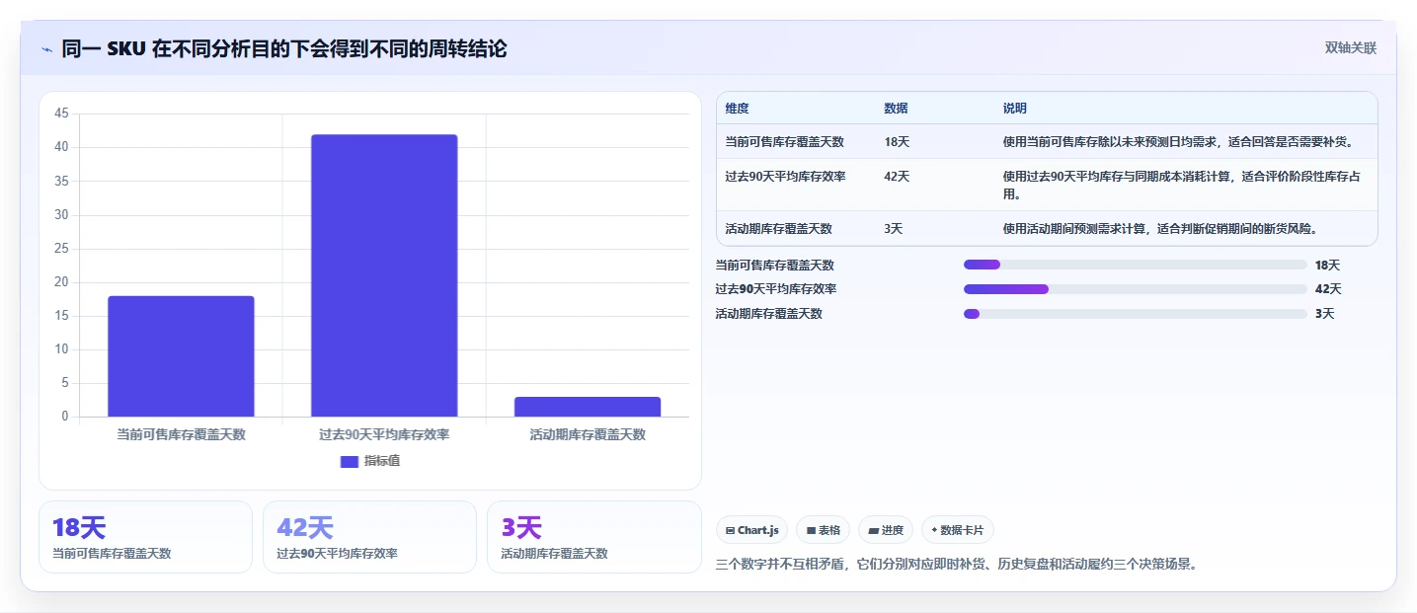Click the 维度 column header

[x=737, y=109]
